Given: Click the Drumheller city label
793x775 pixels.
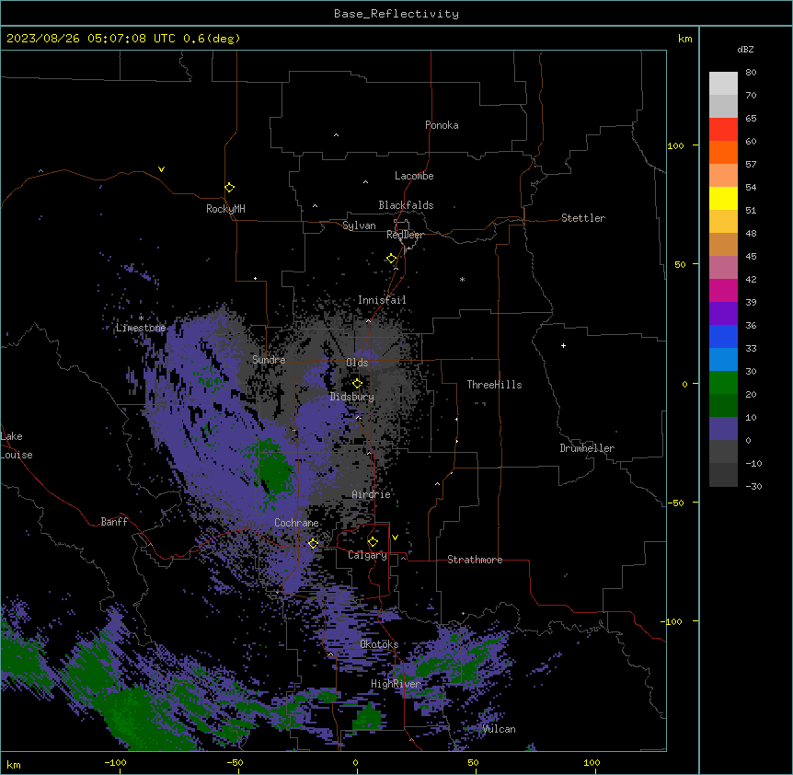Looking at the screenshot, I should pos(587,448).
